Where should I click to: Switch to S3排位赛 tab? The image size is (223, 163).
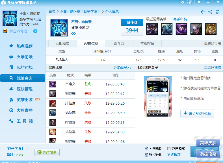click(x=91, y=43)
